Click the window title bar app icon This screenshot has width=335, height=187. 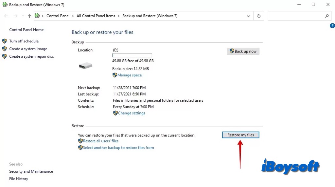coord(5,5)
